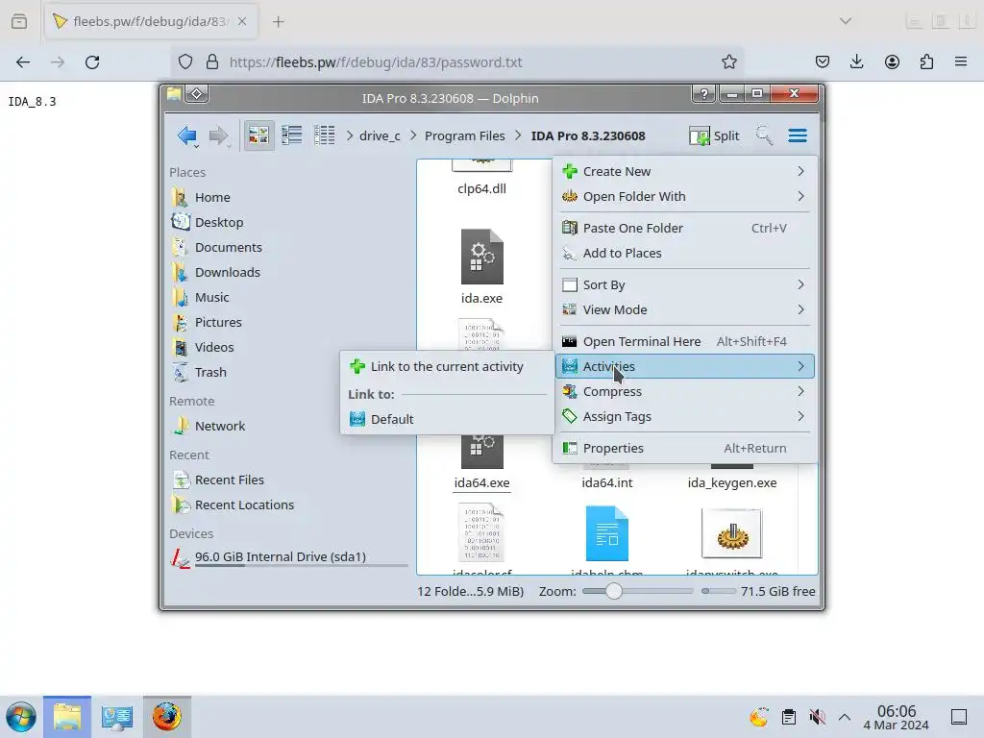Choose Paste One Folder menu entry
This screenshot has height=738, width=984.
[684, 229]
